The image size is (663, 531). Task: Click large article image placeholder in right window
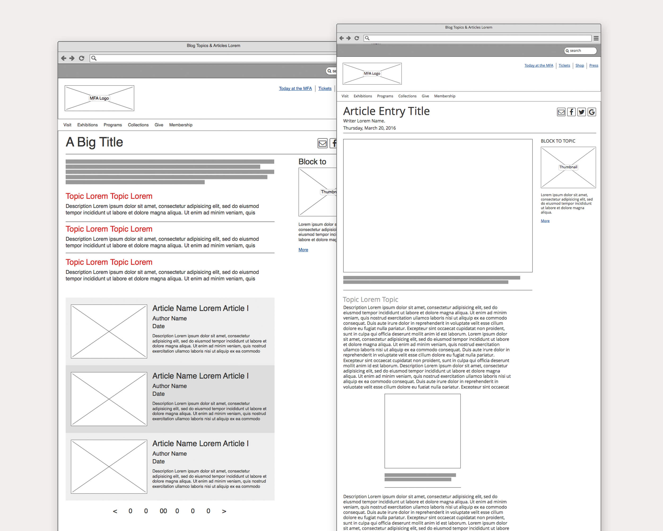point(438,205)
